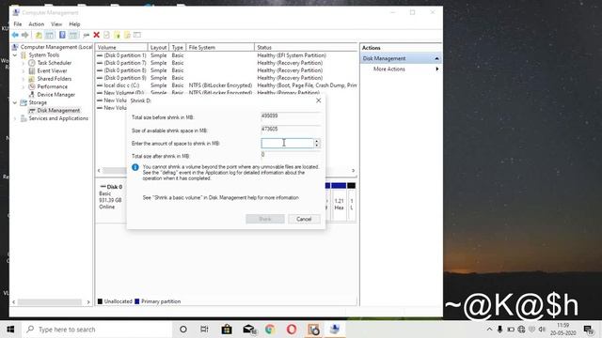Open the More Actions submenu arrow

436,69
